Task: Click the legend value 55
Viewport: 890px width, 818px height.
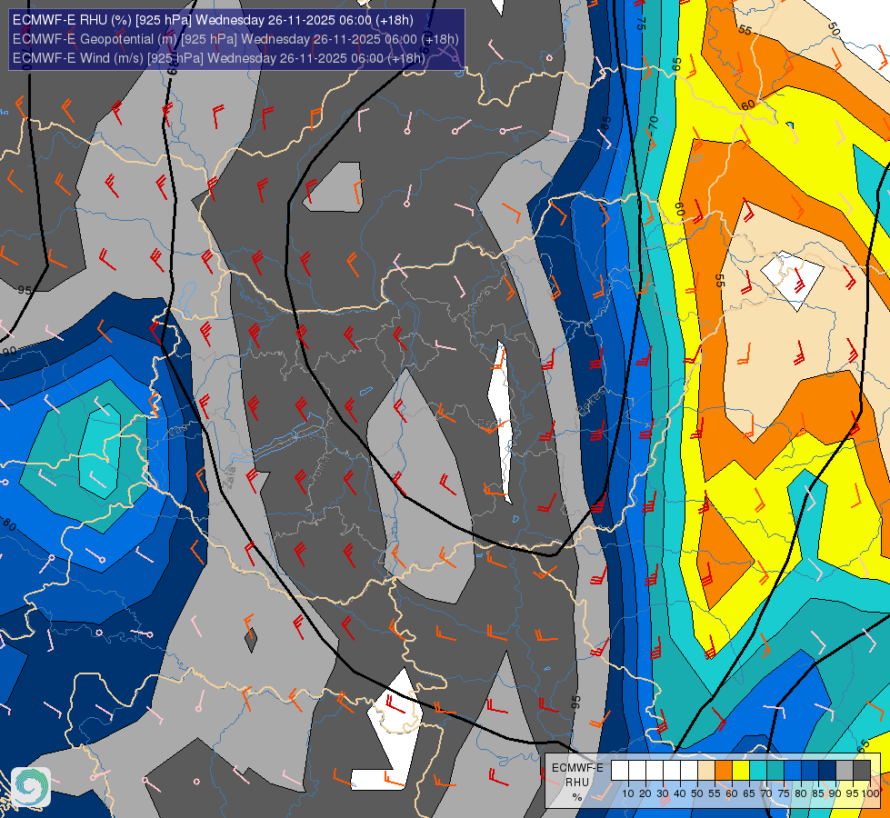Action: pyautogui.click(x=715, y=793)
